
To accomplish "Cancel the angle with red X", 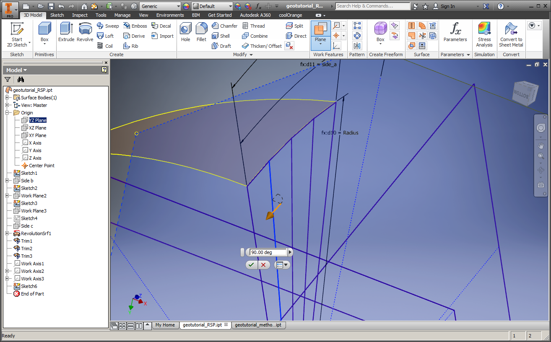I will [263, 265].
